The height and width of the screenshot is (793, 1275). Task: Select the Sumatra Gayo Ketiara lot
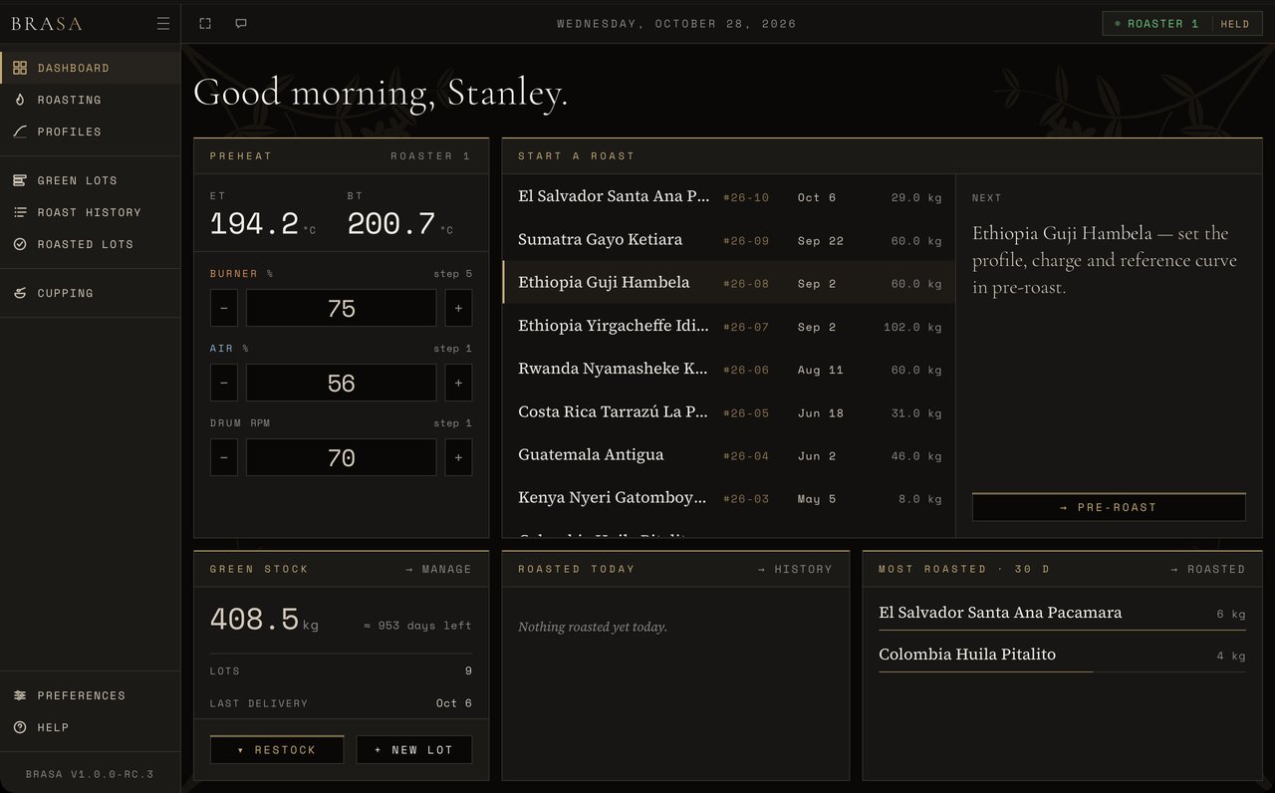tap(729, 240)
